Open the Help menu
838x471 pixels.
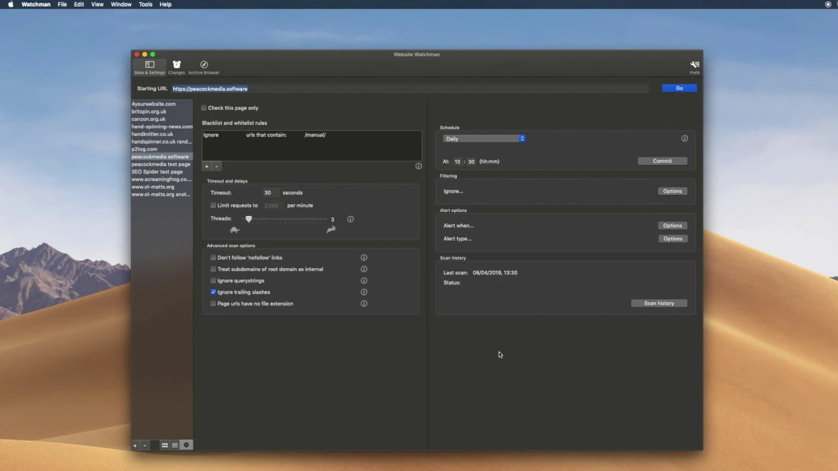(166, 5)
